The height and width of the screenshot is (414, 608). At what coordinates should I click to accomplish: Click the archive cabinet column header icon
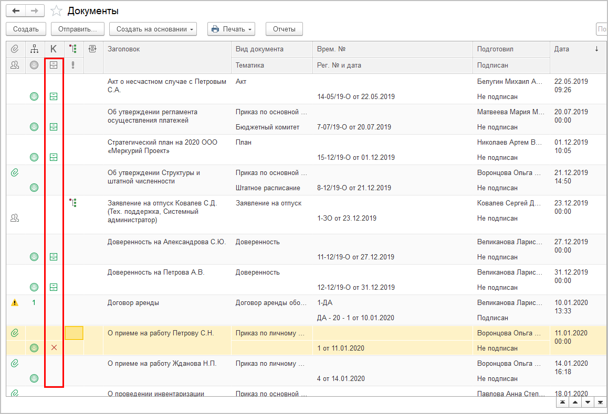(54, 65)
